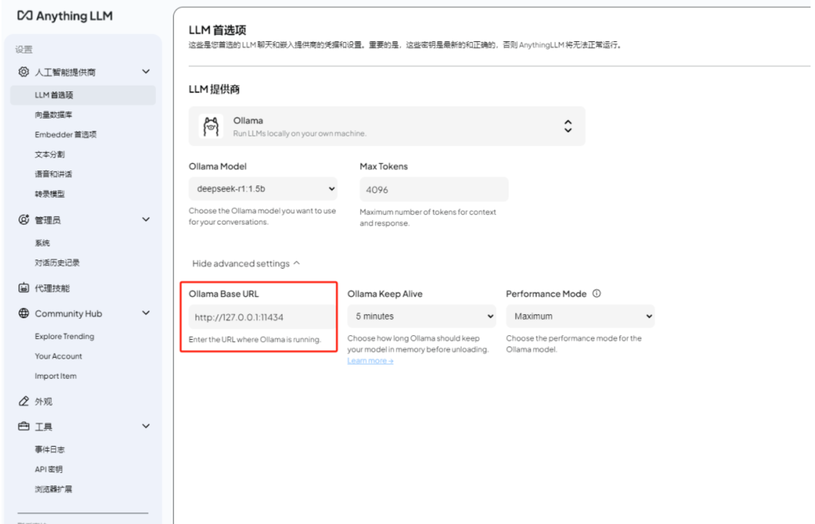The image size is (815, 524).
Task: Open the Ollama Model dropdown
Action: (x=263, y=189)
